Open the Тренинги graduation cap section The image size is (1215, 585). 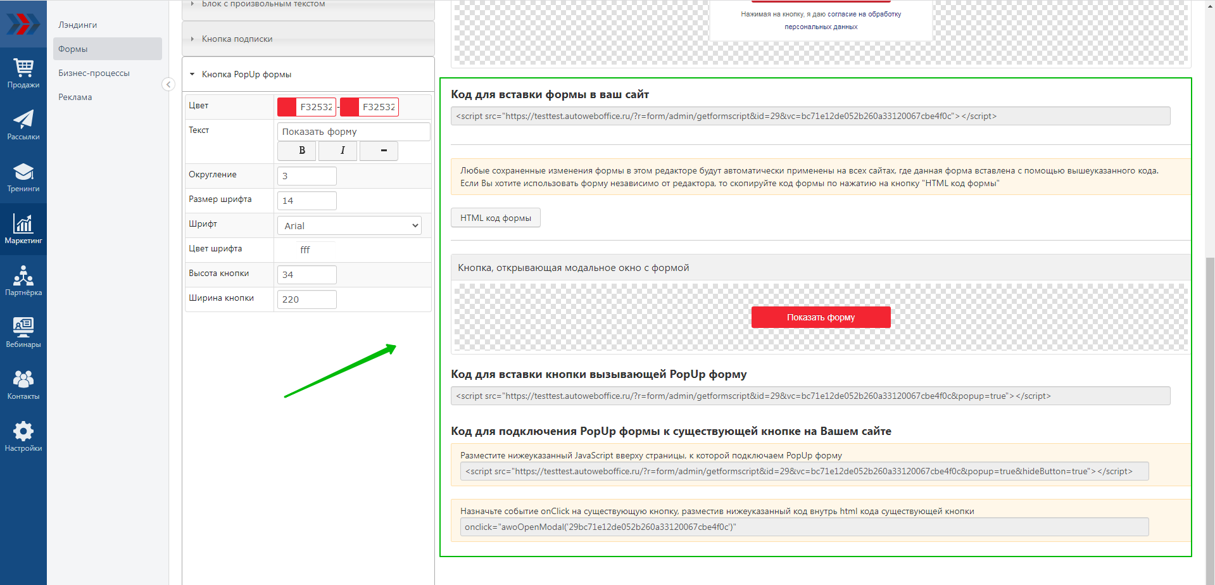(x=23, y=177)
